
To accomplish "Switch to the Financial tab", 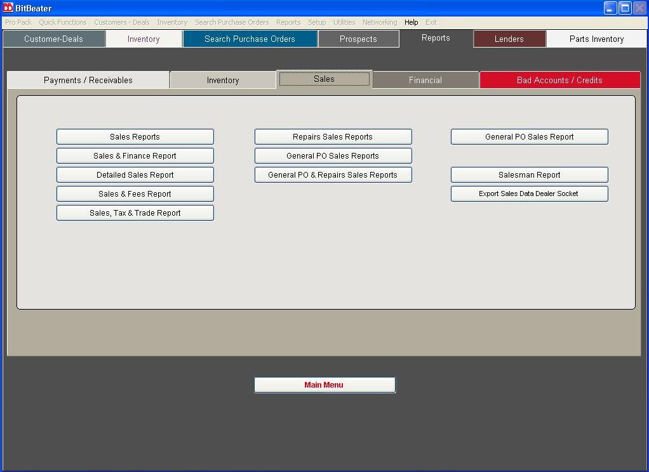I will (425, 80).
